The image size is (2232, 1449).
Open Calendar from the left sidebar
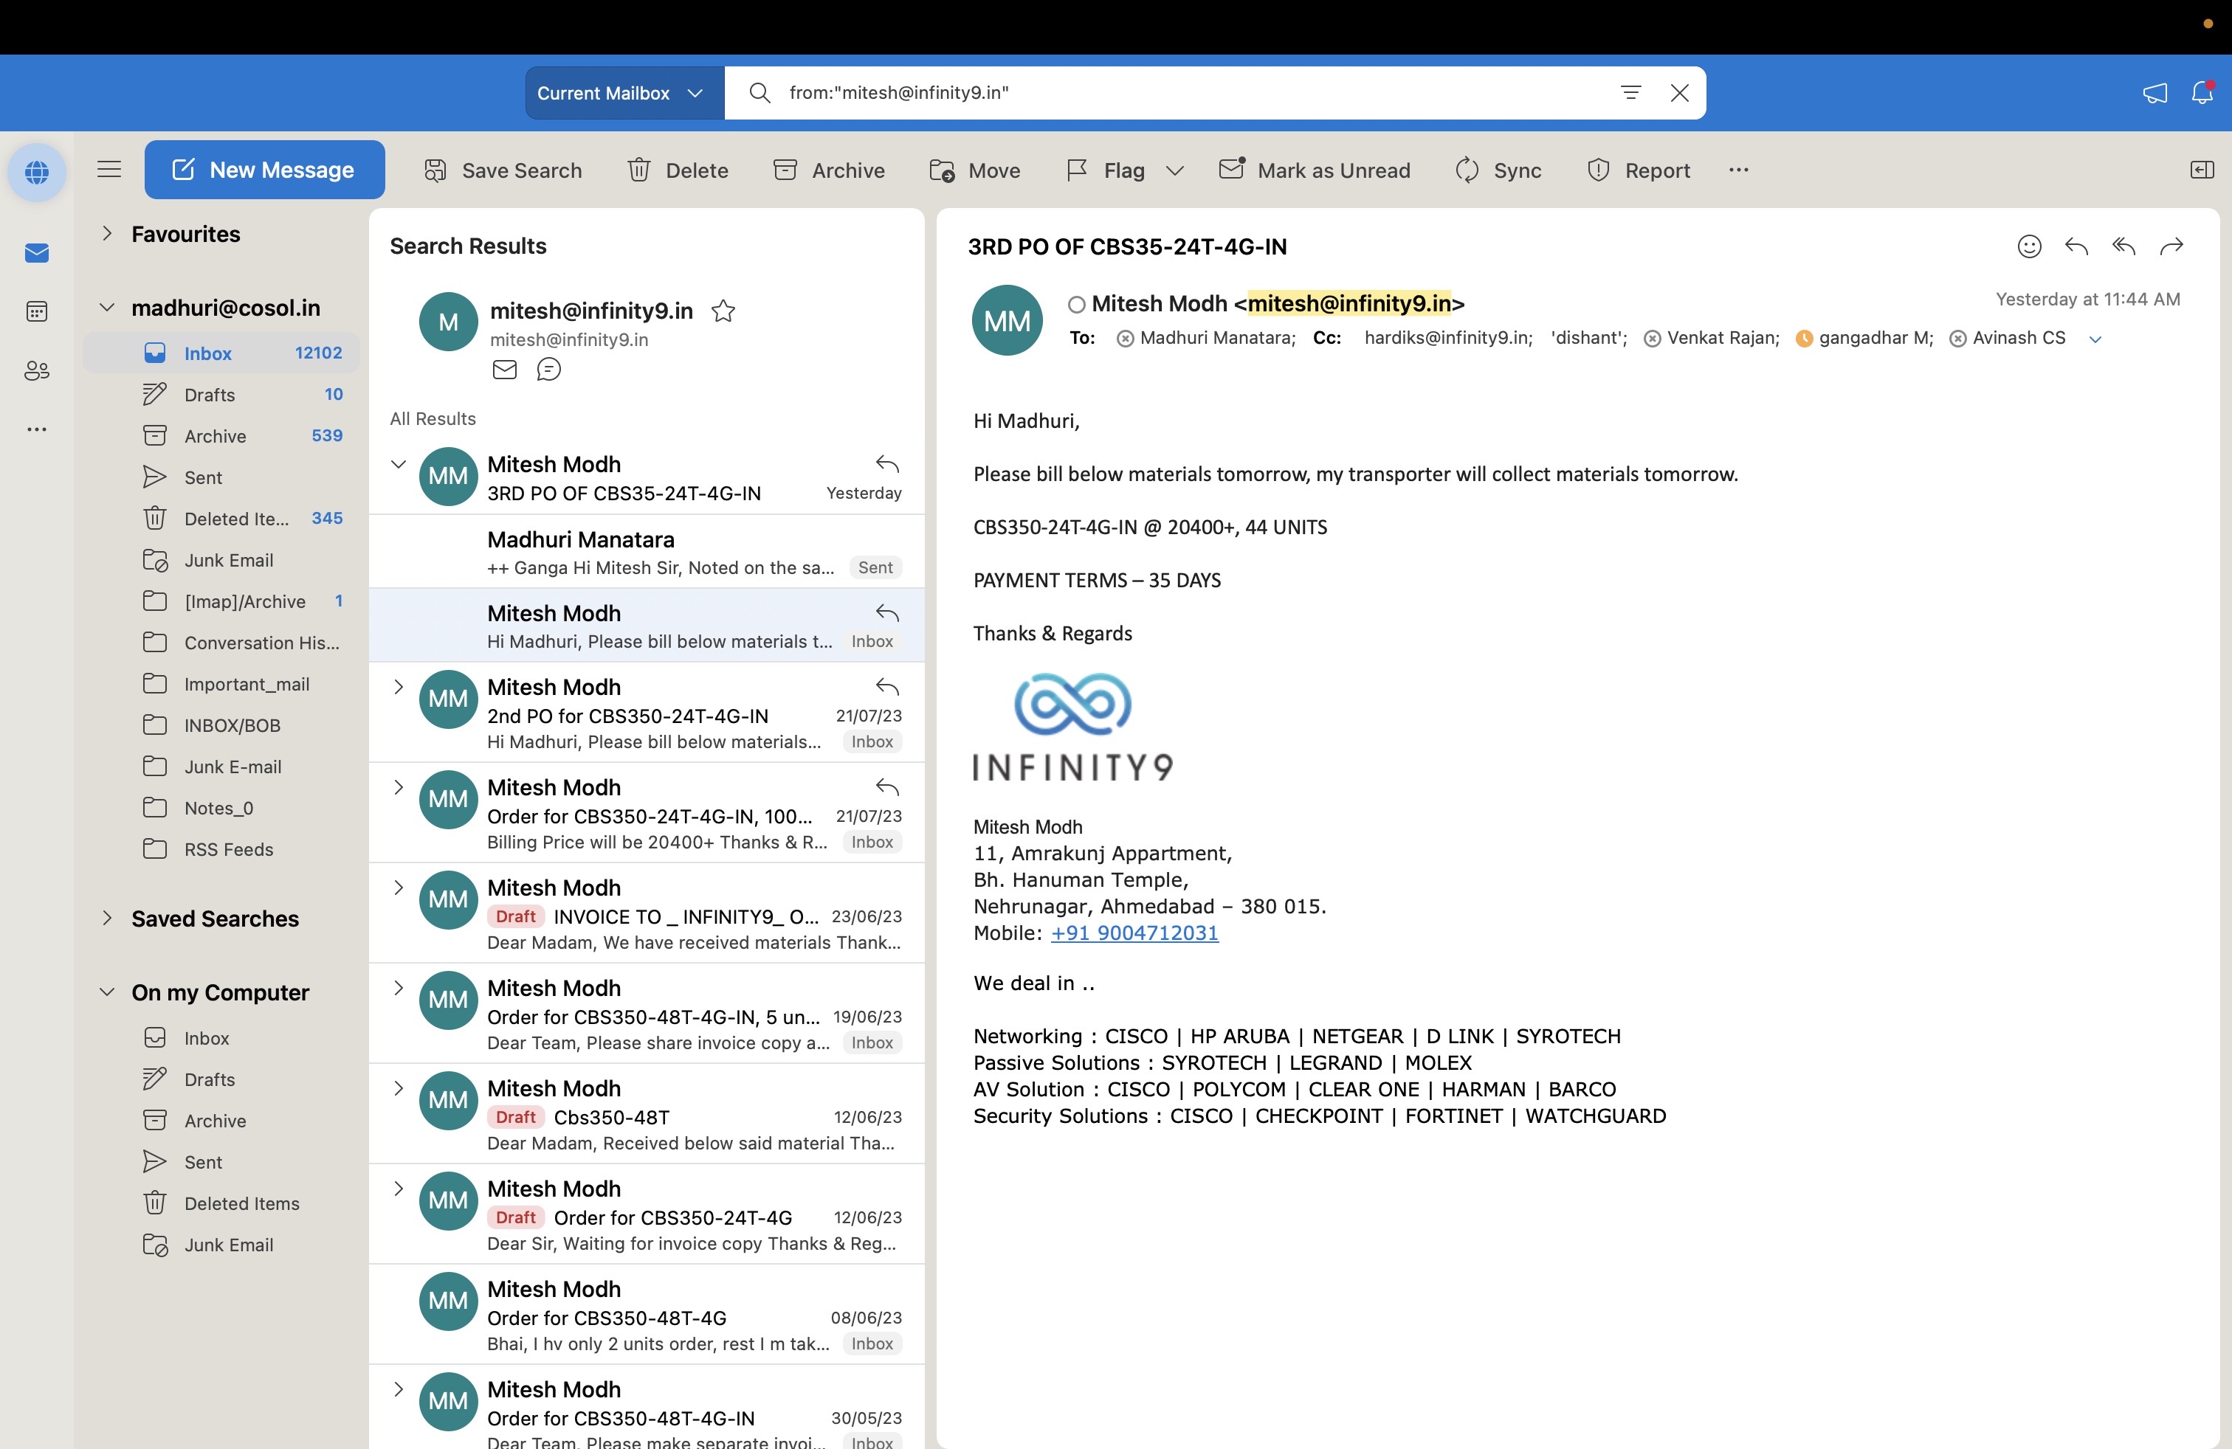click(37, 311)
